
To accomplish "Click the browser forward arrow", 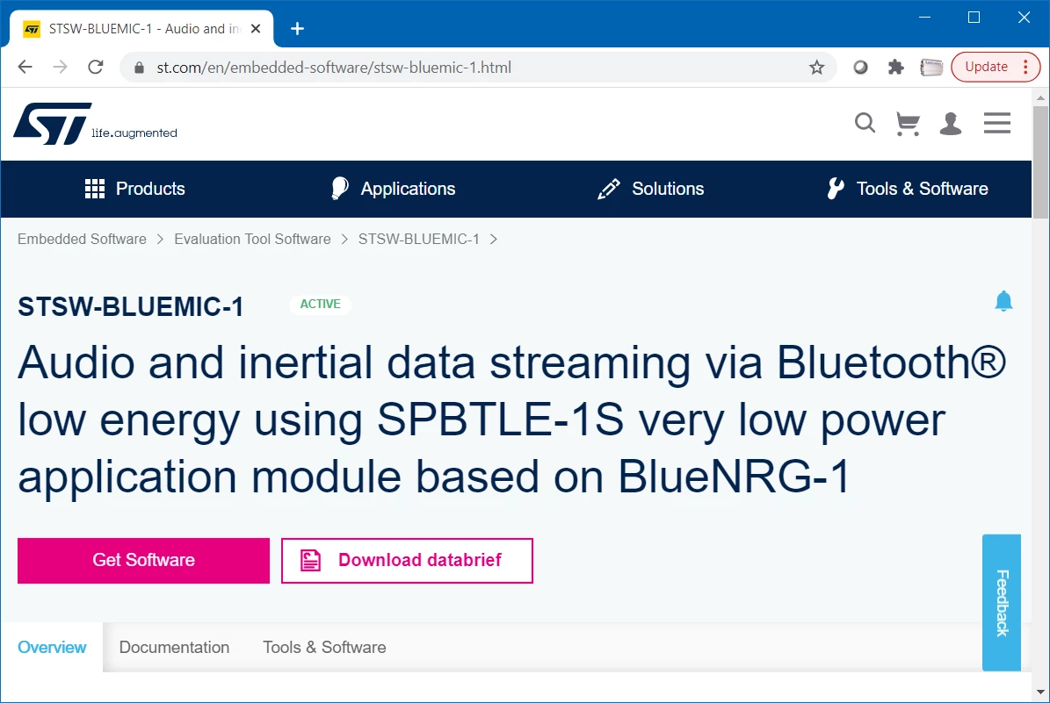I will click(x=61, y=67).
